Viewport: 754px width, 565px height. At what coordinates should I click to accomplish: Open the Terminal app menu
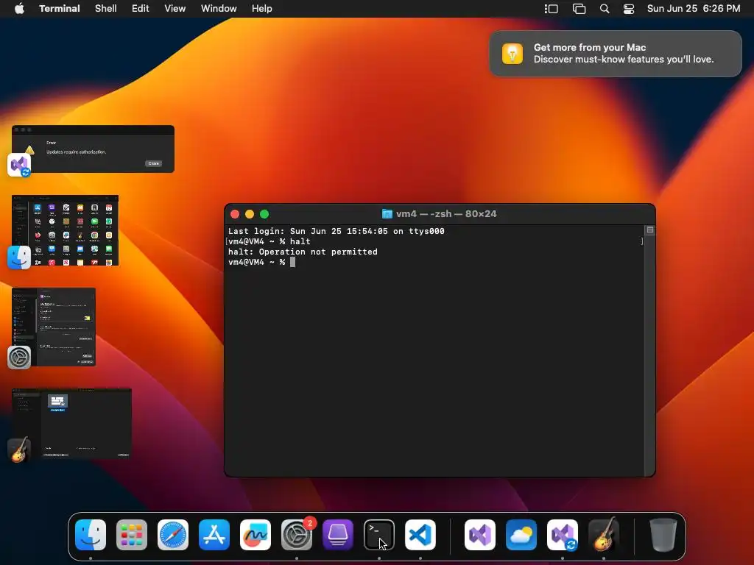point(59,9)
